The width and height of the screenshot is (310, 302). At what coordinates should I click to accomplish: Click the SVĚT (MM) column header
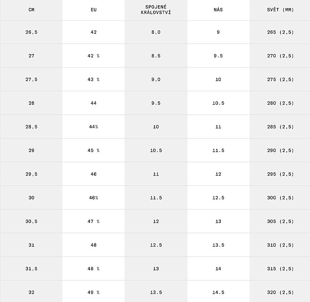point(280,10)
